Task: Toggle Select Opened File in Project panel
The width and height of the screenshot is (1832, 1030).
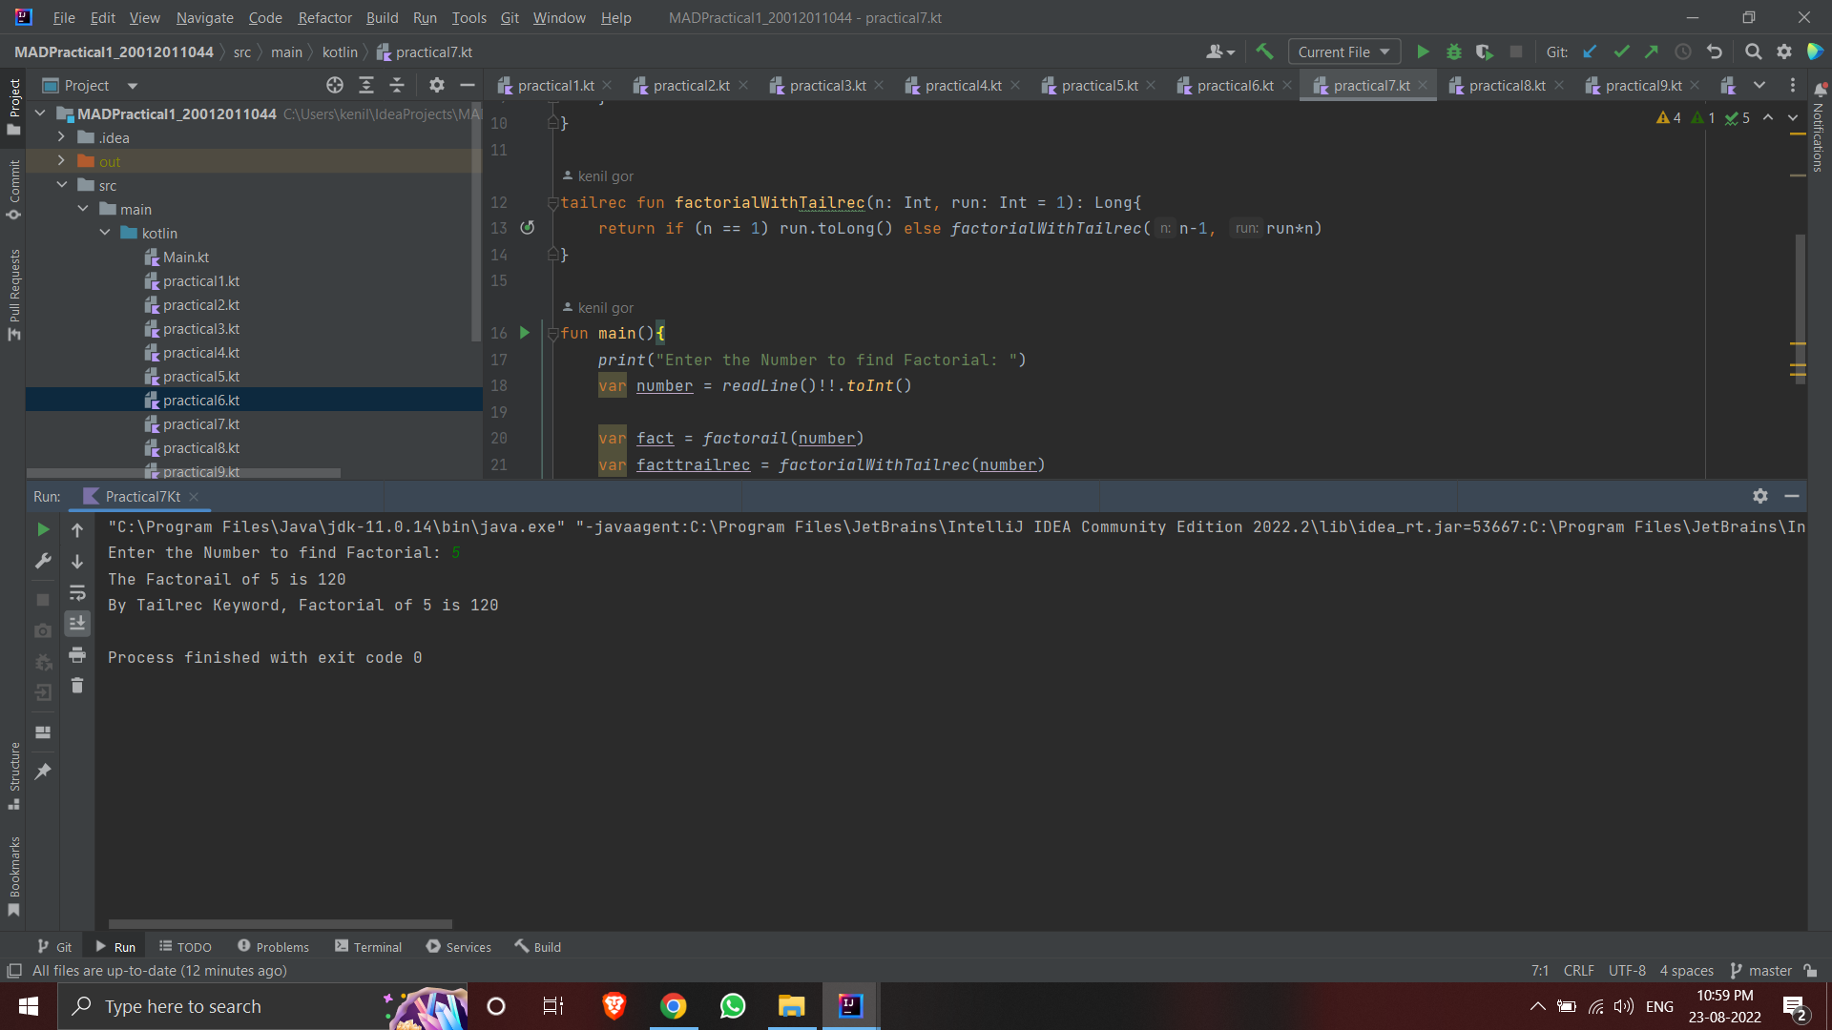Action: [335, 85]
